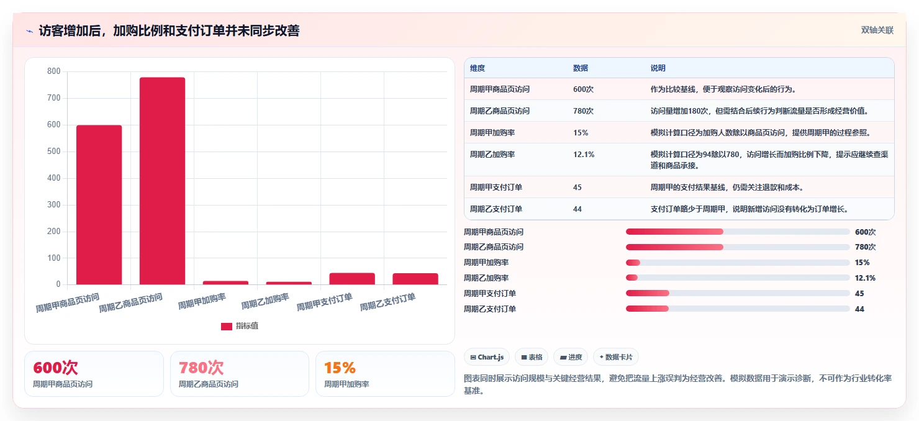Click the 周期甲商品页访问 bar in the chart
The image size is (919, 421).
(x=99, y=205)
